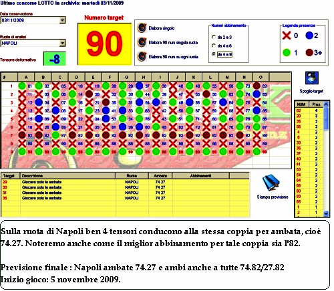
Task: Click the Ambata column header
Action: [160, 176]
